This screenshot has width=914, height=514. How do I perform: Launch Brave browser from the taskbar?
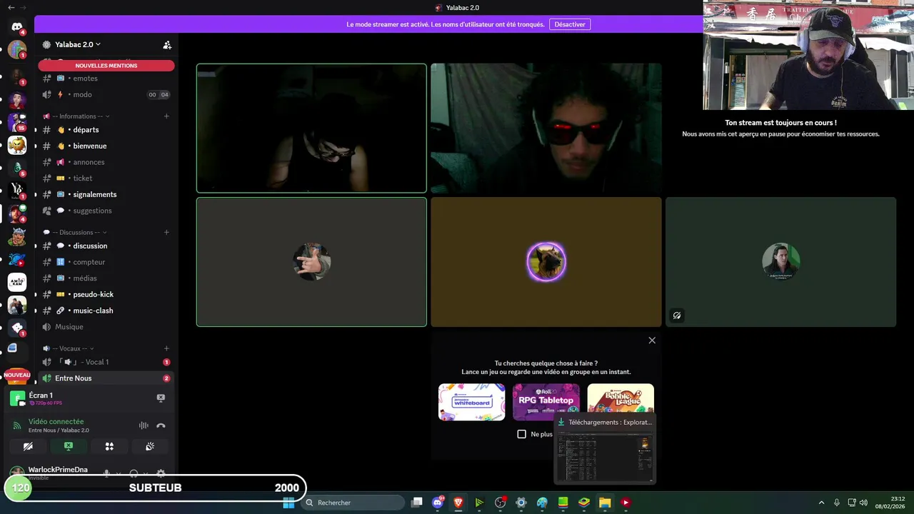coord(458,503)
